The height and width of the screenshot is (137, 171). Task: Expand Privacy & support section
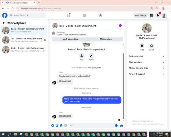(x=147, y=74)
